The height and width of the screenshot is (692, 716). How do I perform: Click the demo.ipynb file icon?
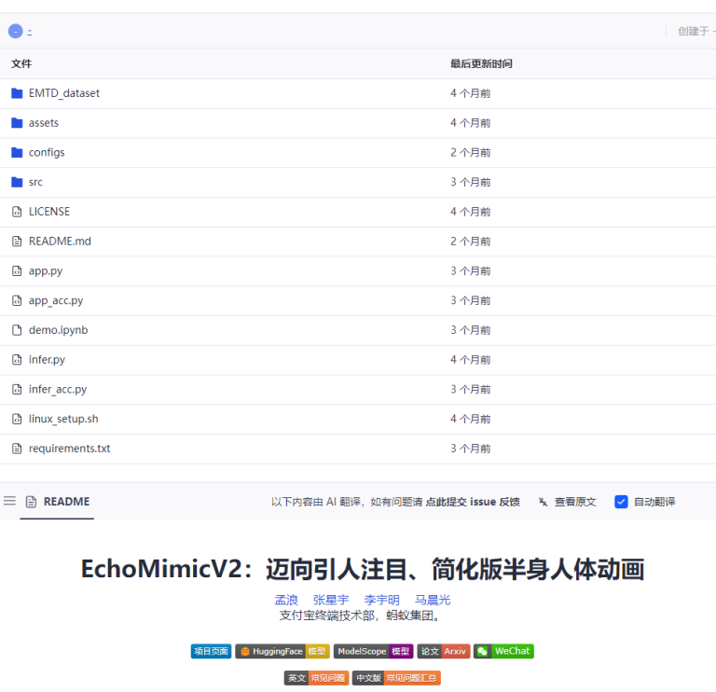click(17, 330)
